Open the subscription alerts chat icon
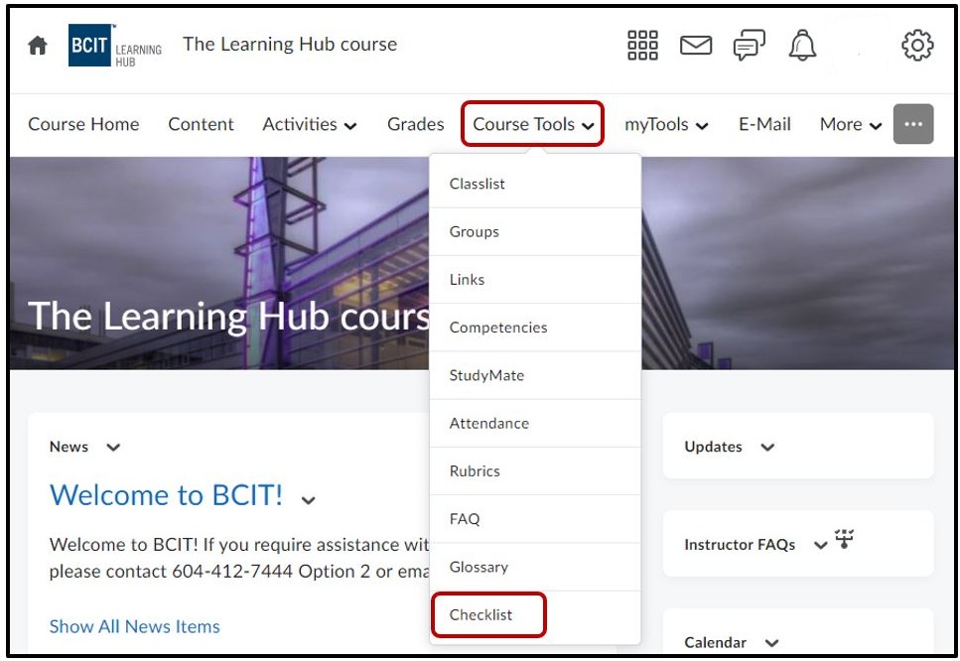The image size is (960, 661). (749, 46)
